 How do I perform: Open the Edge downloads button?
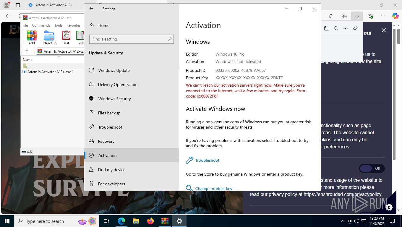[357, 16]
